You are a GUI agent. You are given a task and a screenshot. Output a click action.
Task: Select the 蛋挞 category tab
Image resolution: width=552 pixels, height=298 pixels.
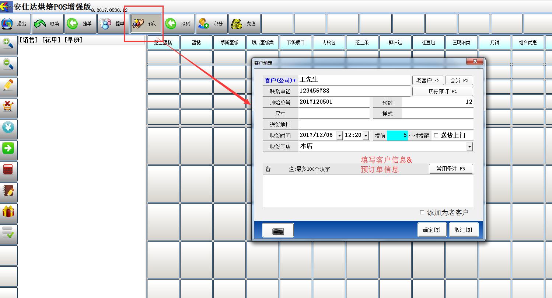click(196, 42)
